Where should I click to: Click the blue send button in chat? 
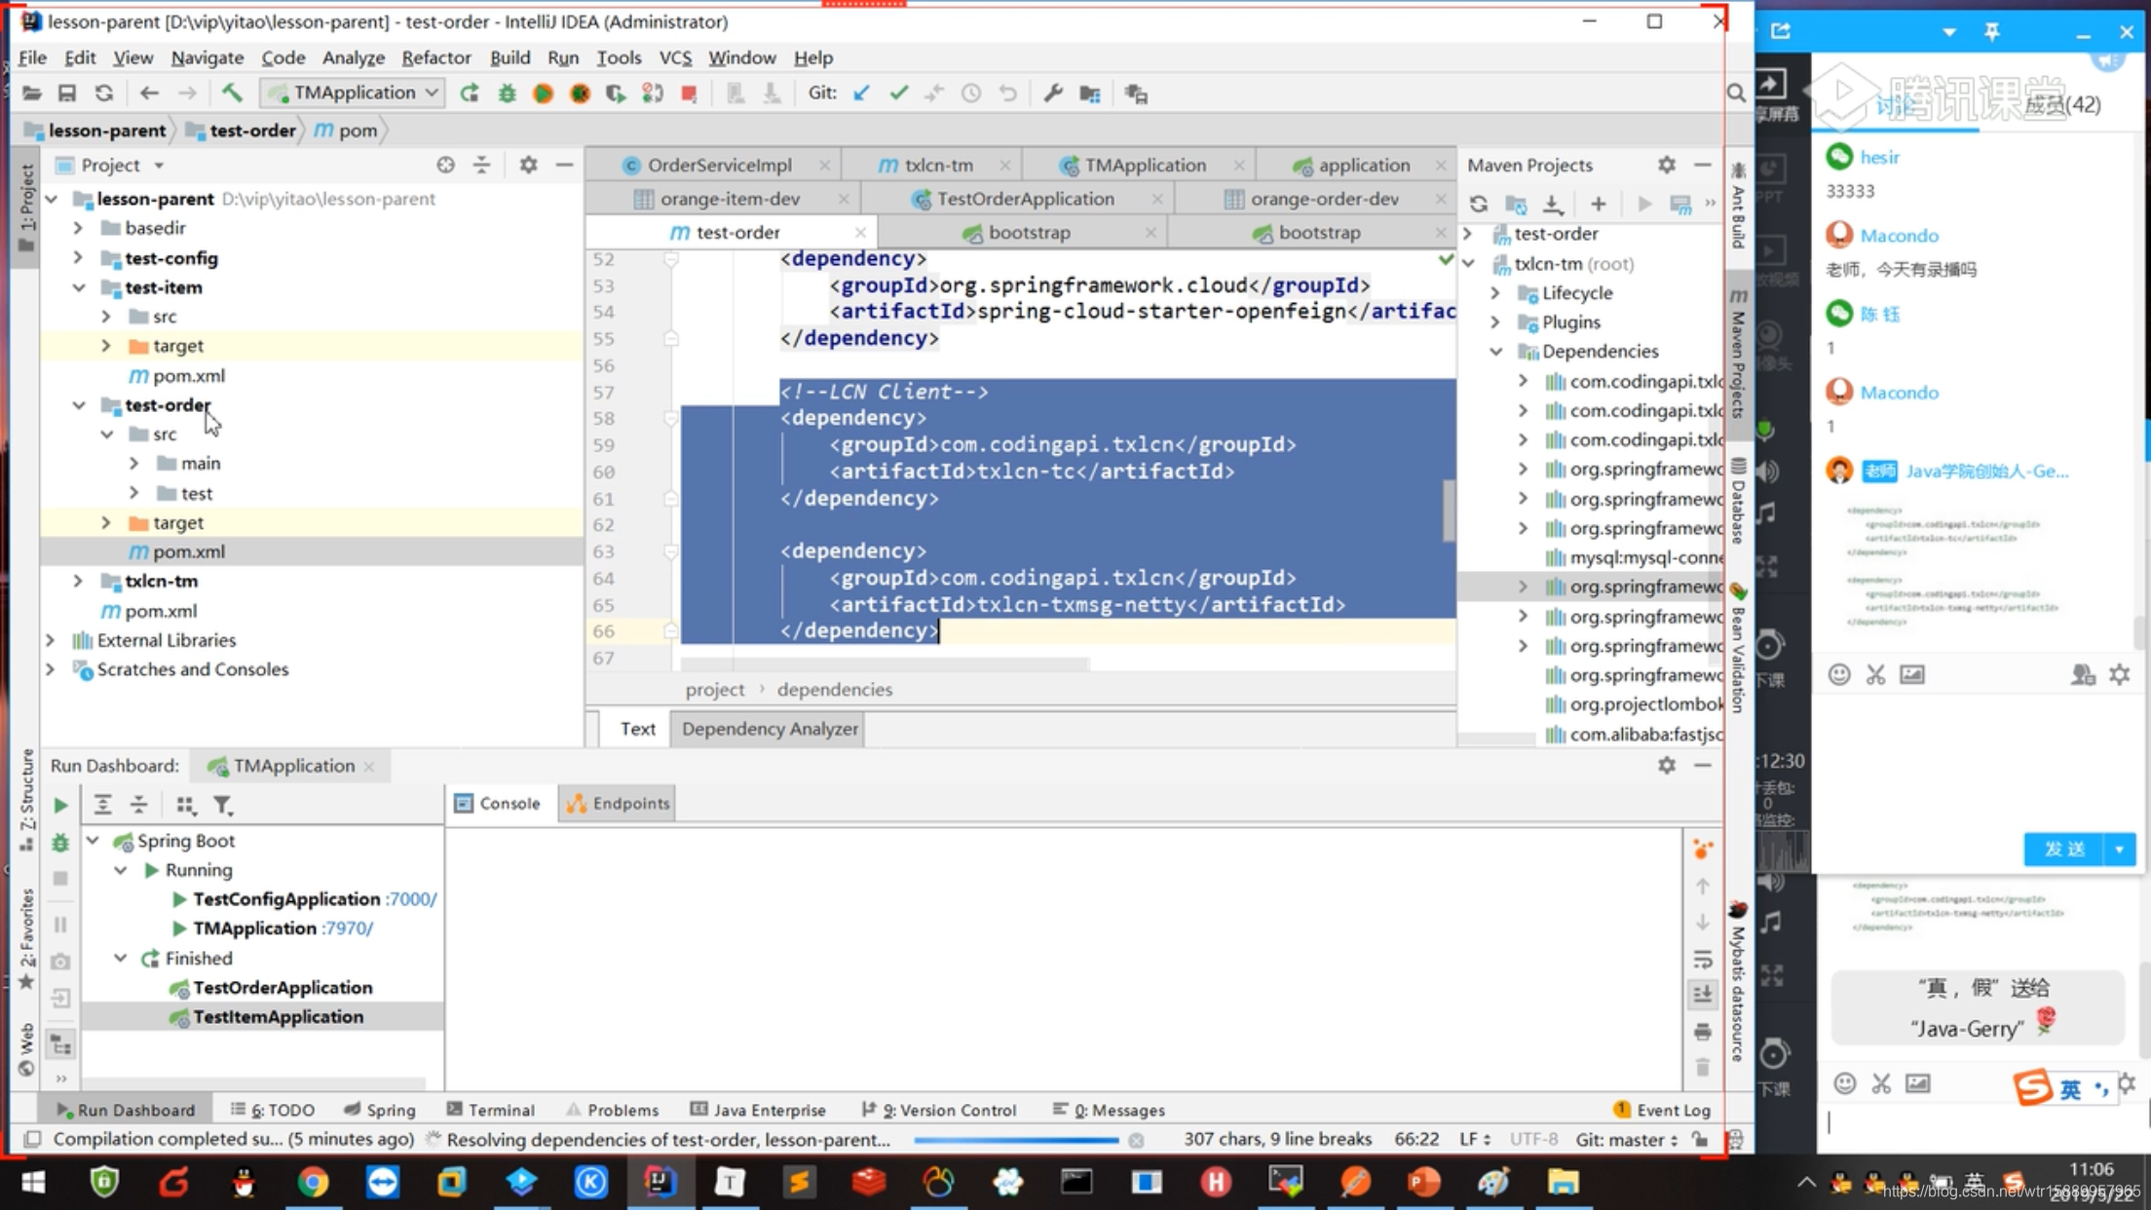point(2064,850)
